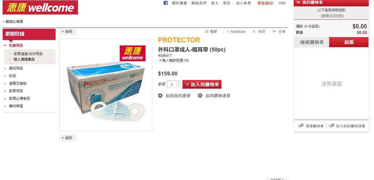The image size is (374, 180).
Task: Share product via Facebook icon link
Action: [228, 32]
